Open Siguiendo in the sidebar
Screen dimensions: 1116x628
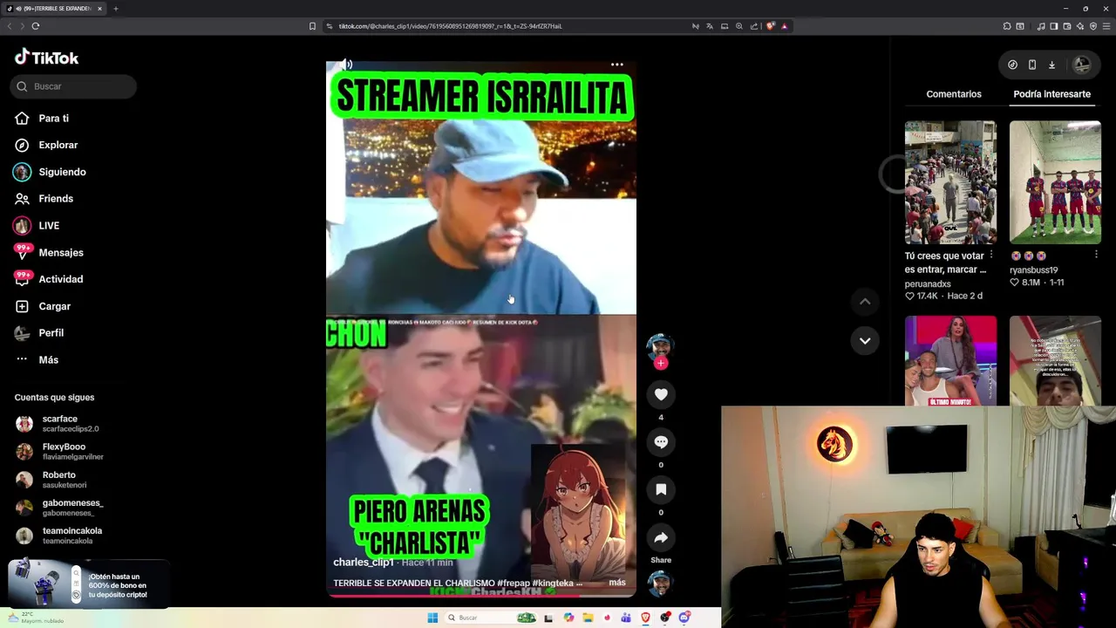click(62, 172)
